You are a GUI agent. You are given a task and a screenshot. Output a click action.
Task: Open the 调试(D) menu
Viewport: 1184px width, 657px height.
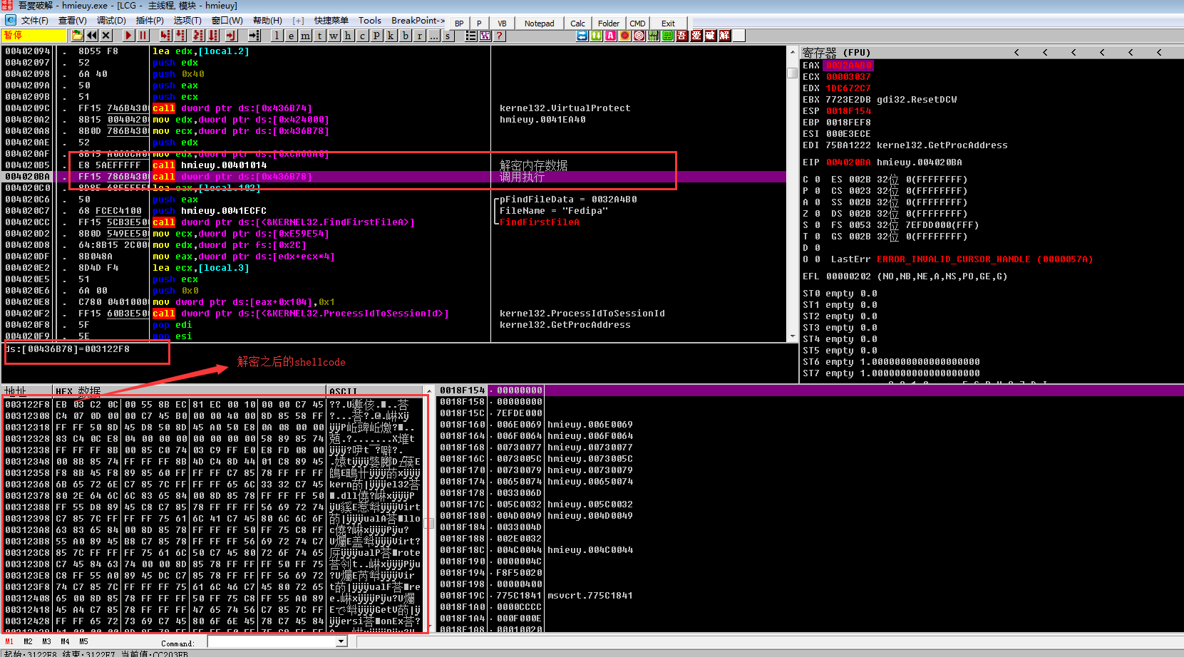click(111, 21)
